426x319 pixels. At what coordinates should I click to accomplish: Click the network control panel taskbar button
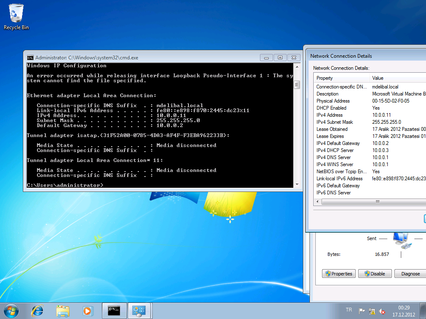tap(139, 310)
